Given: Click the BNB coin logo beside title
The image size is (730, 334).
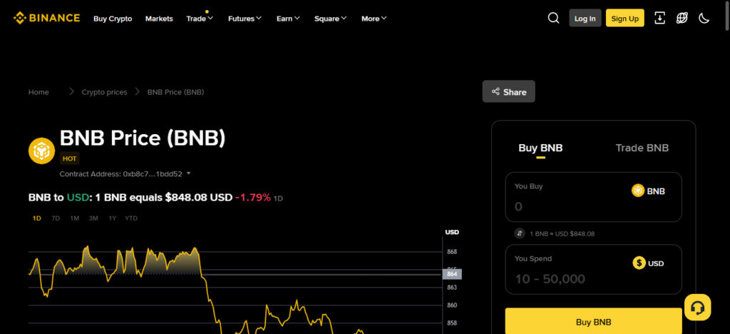Looking at the screenshot, I should [x=42, y=151].
